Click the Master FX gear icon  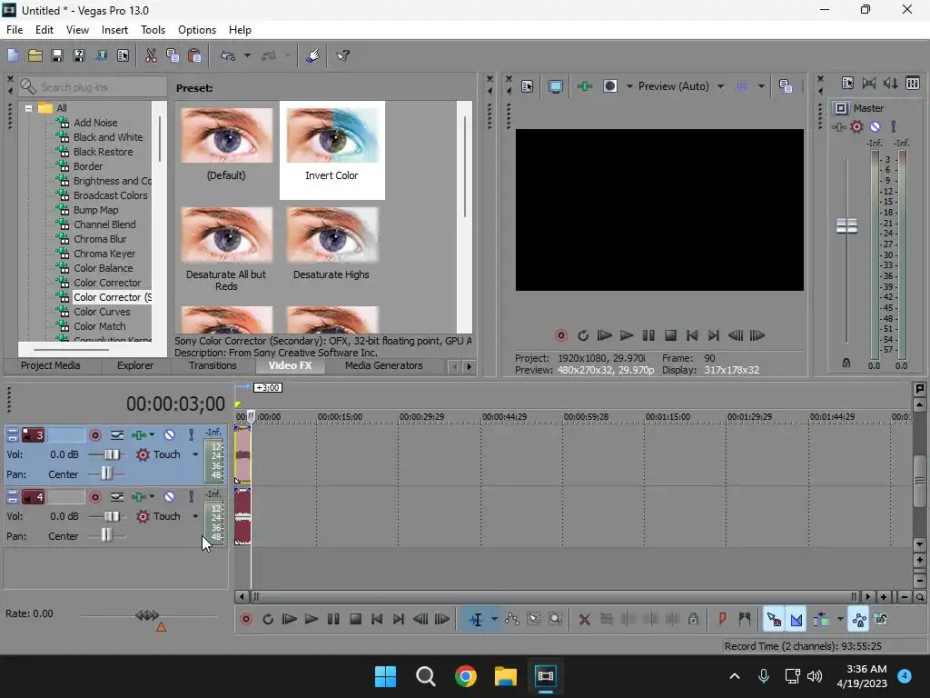(x=856, y=126)
